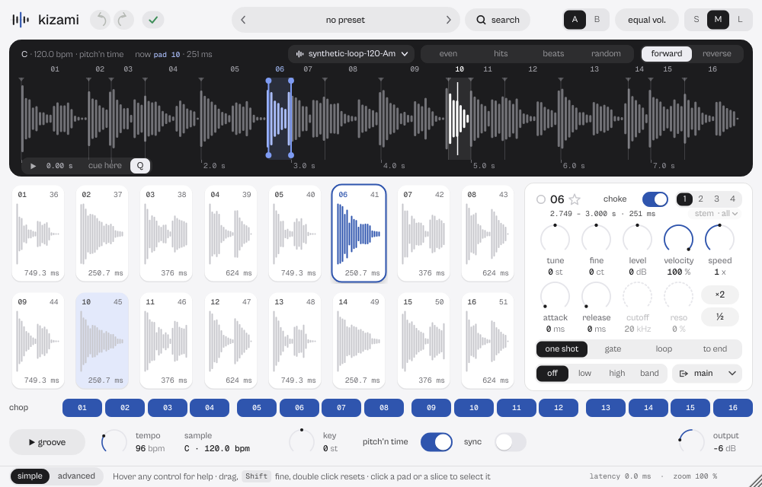Set window size to L

click(740, 20)
